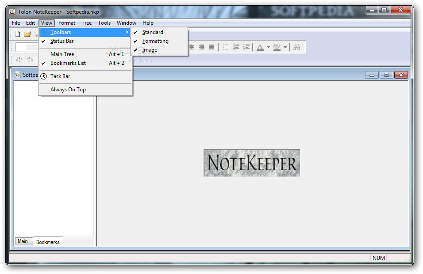Switch to the Bookmarks tab

(48, 242)
